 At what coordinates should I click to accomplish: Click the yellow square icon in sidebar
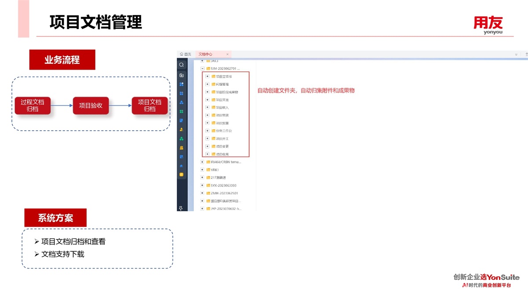[x=181, y=175]
